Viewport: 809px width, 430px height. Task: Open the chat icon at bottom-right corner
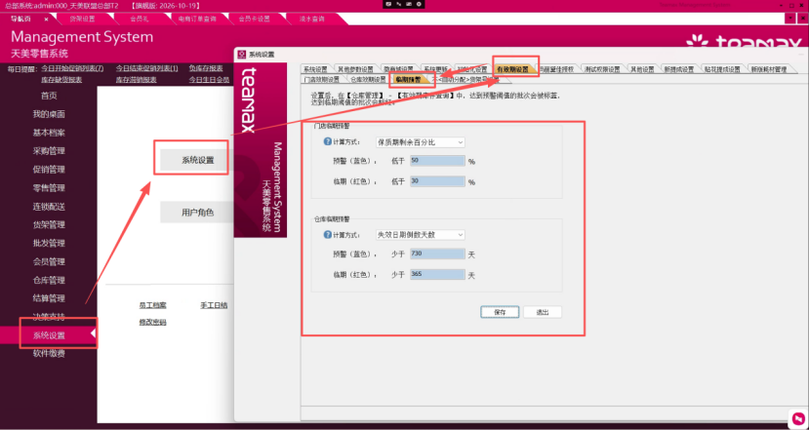point(797,417)
